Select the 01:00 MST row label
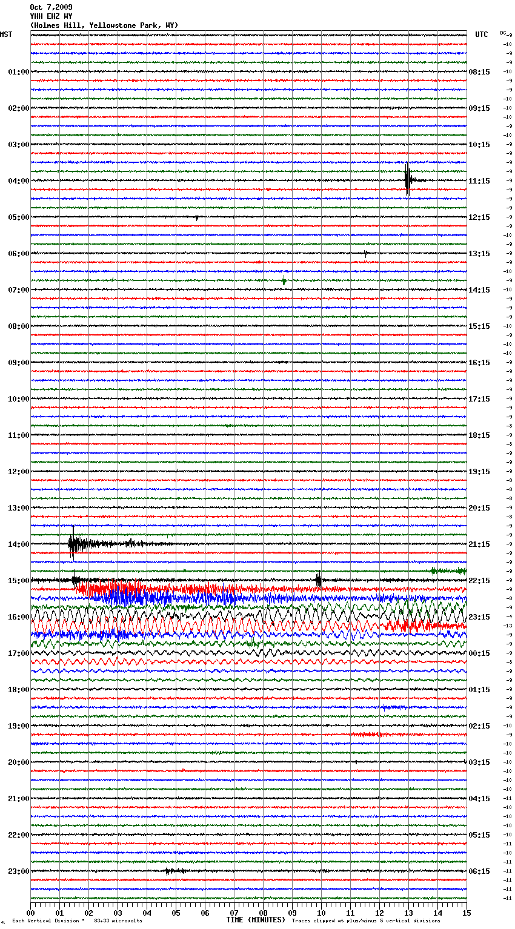The image size is (515, 929). pos(18,72)
